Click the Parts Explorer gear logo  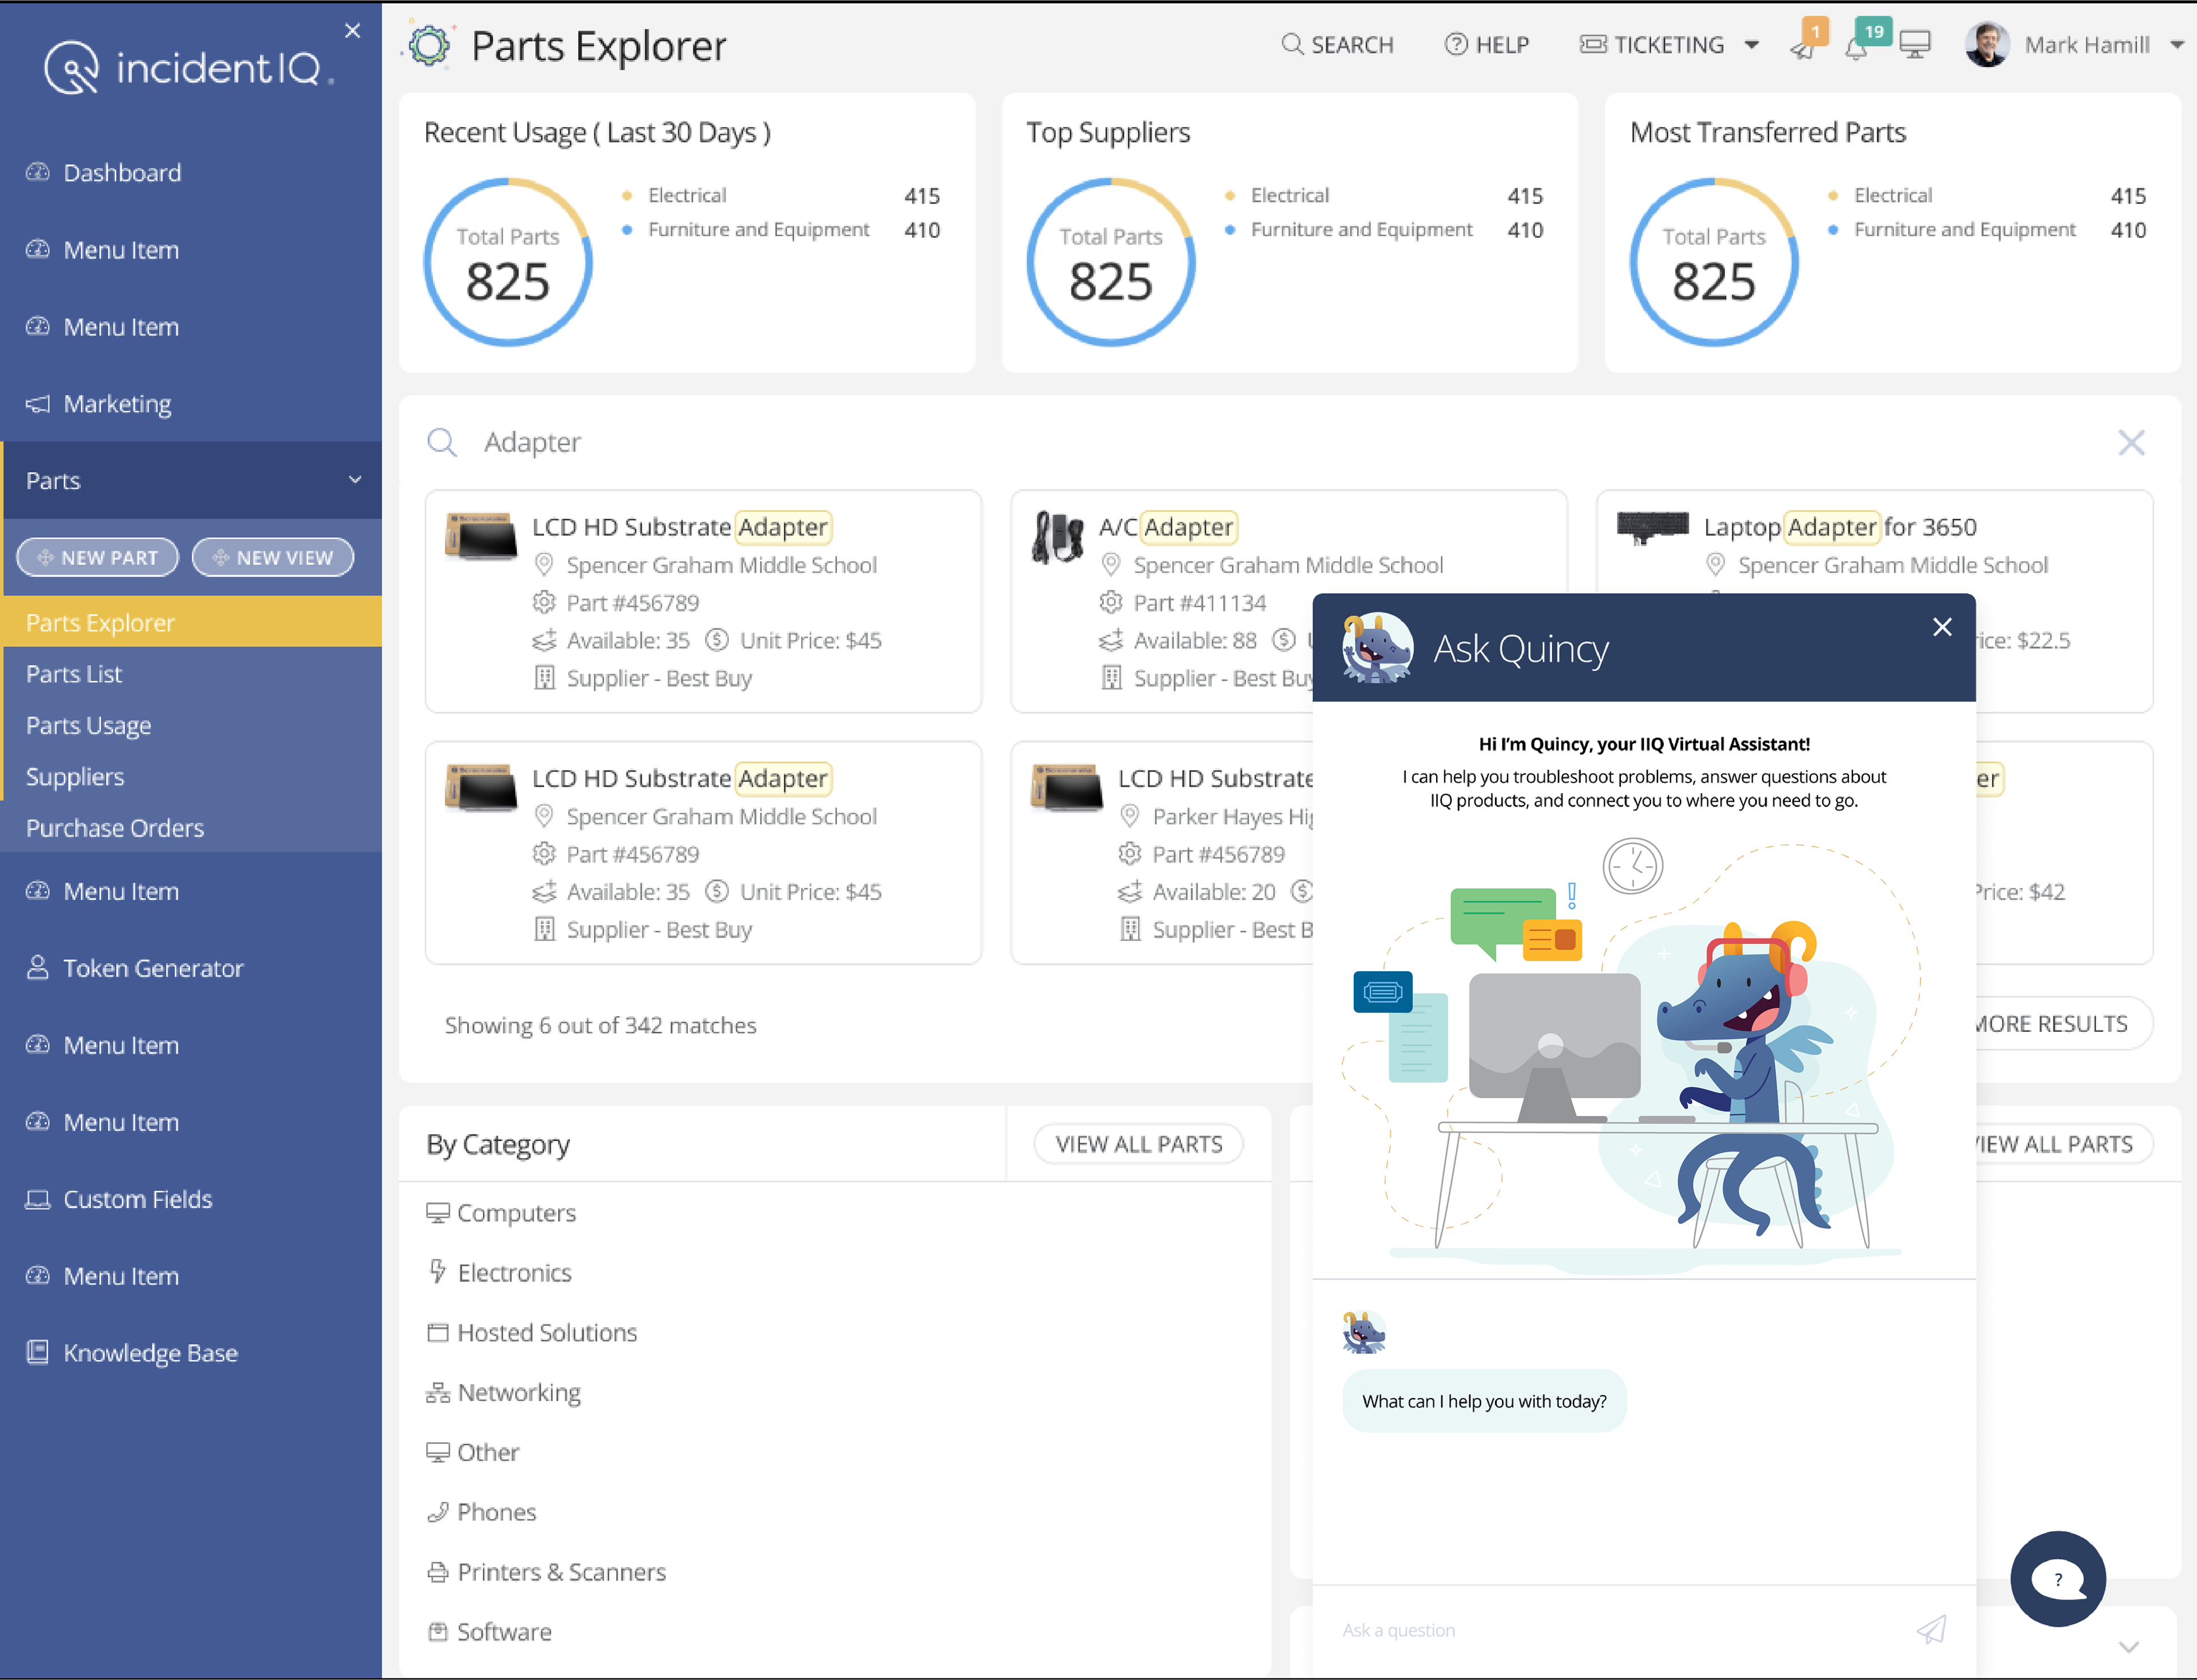[x=430, y=45]
